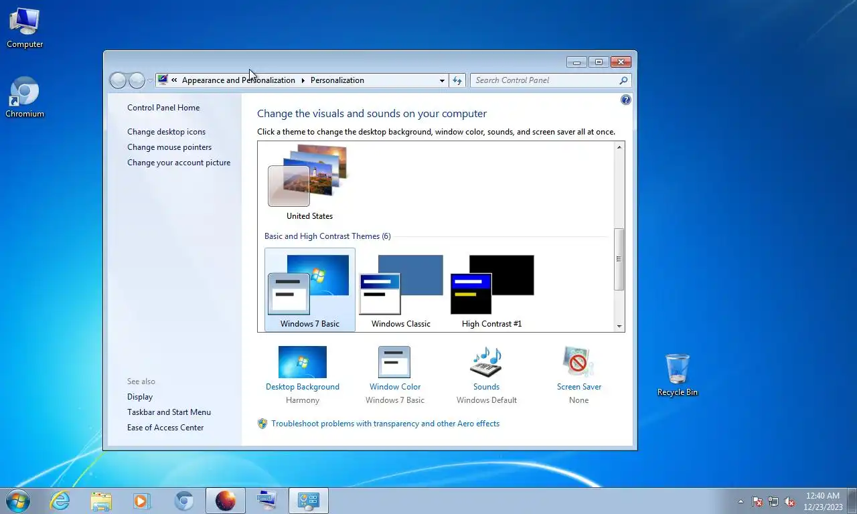Image resolution: width=857 pixels, height=514 pixels.
Task: Open Ease of Access Center link
Action: 165,428
